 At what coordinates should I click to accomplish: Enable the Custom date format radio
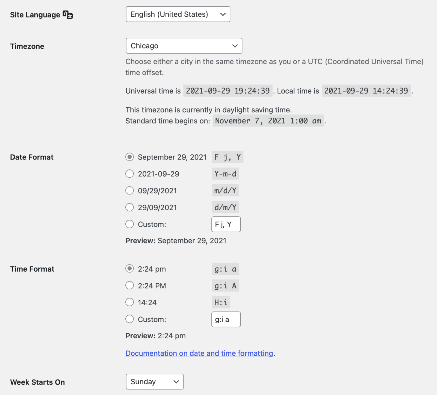click(129, 224)
